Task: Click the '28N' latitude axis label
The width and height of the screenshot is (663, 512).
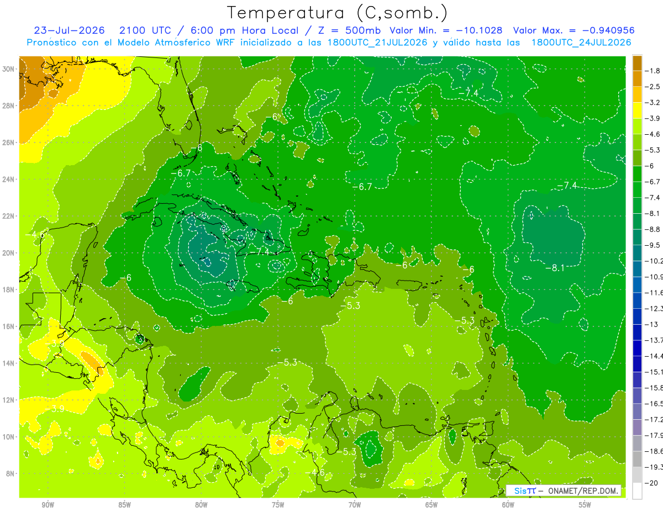Action: pyautogui.click(x=9, y=105)
